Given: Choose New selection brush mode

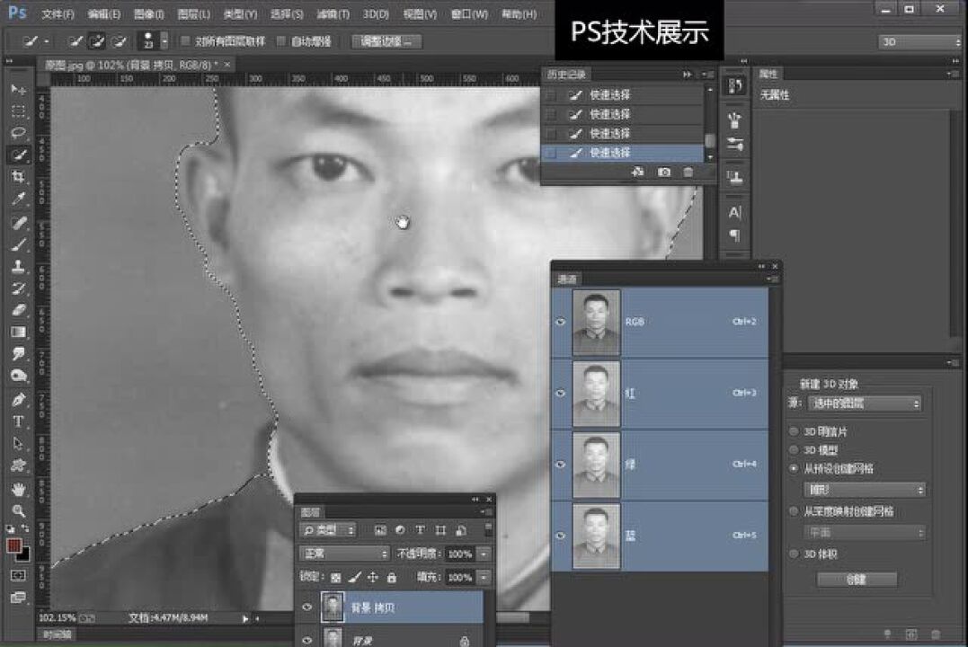Looking at the screenshot, I should [75, 41].
